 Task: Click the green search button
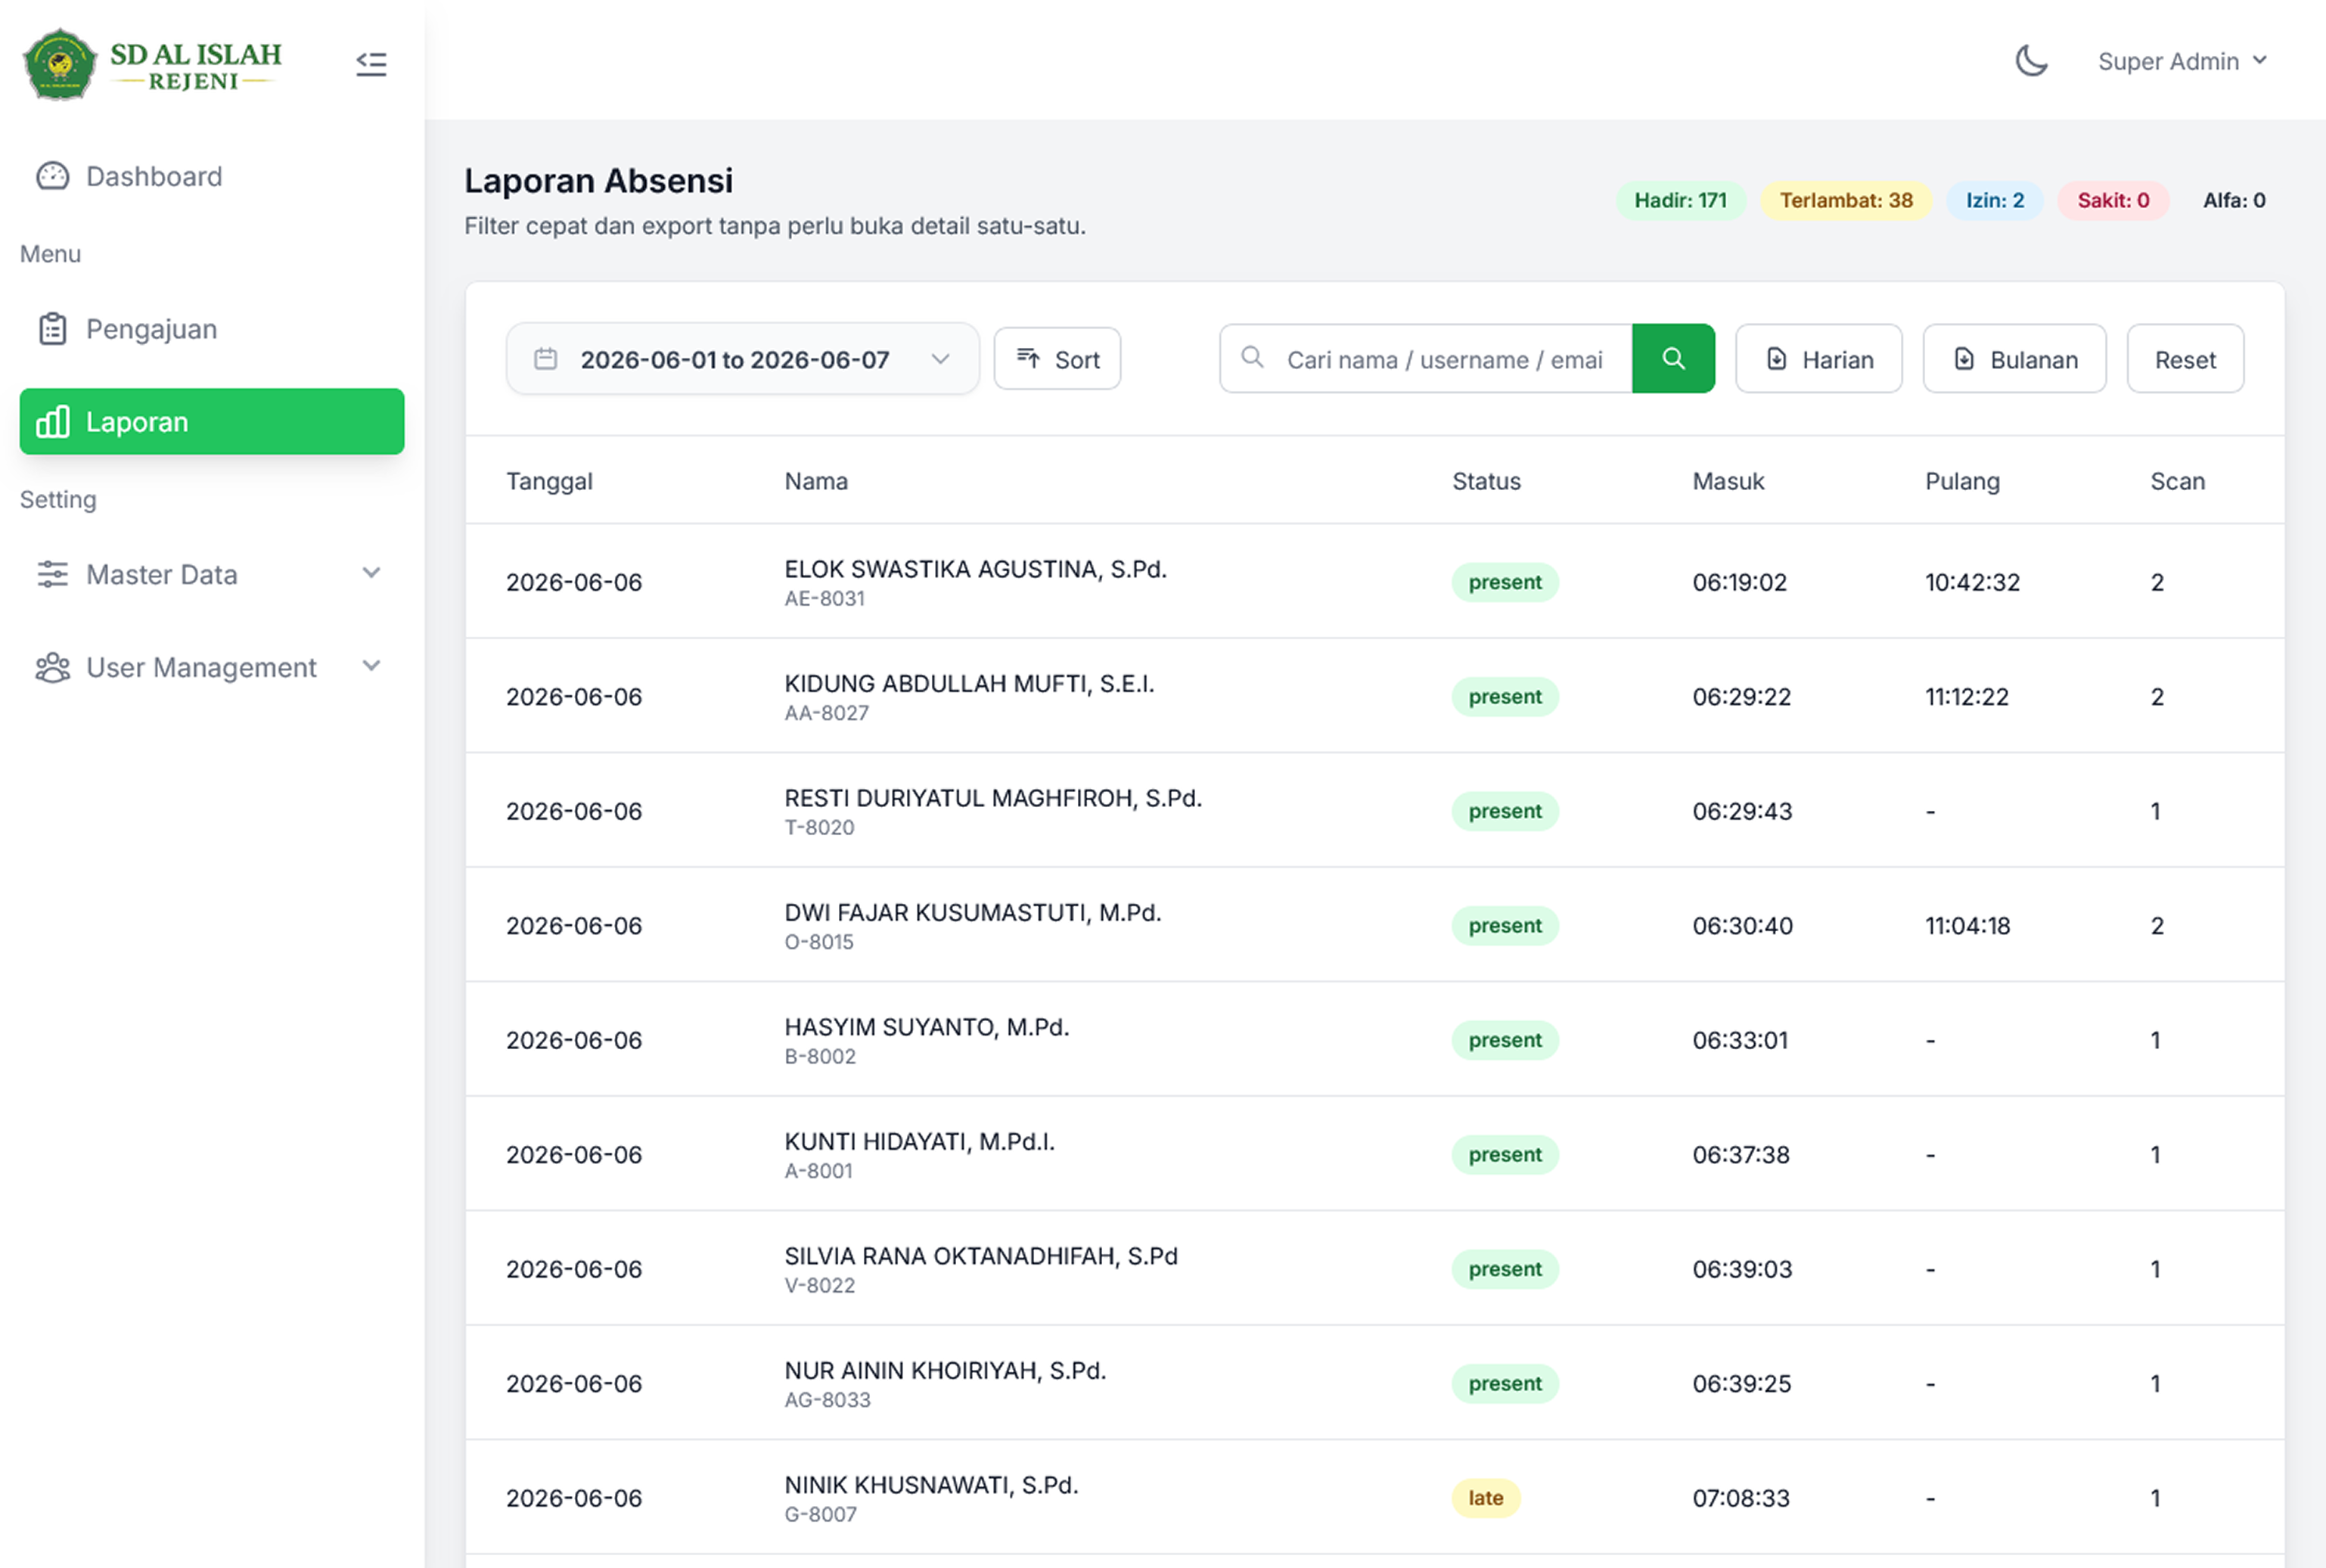[x=1673, y=359]
